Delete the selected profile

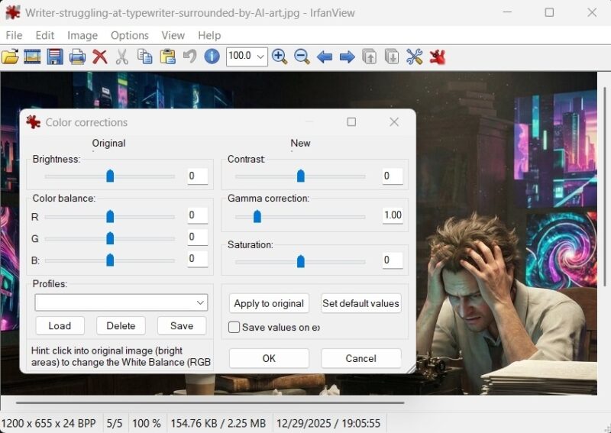(x=121, y=326)
